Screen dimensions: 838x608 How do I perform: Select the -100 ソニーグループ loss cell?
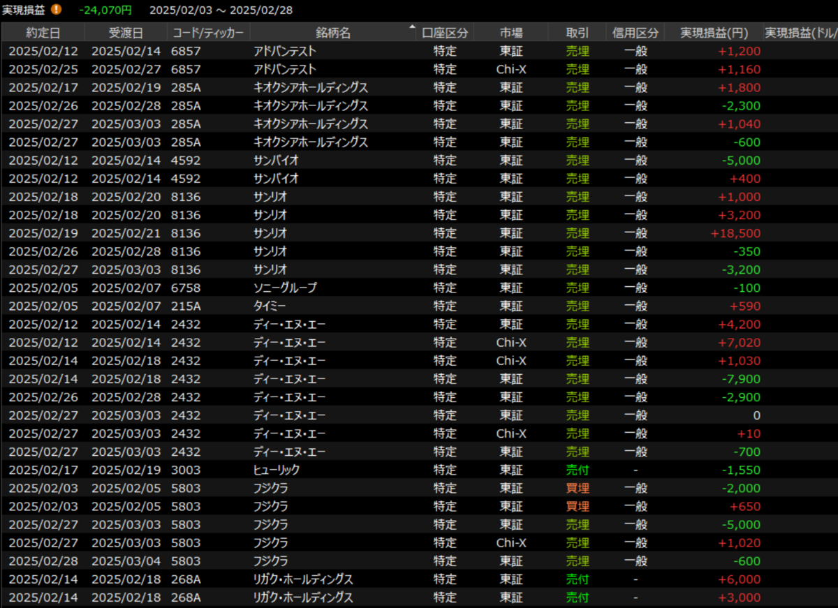(747, 288)
